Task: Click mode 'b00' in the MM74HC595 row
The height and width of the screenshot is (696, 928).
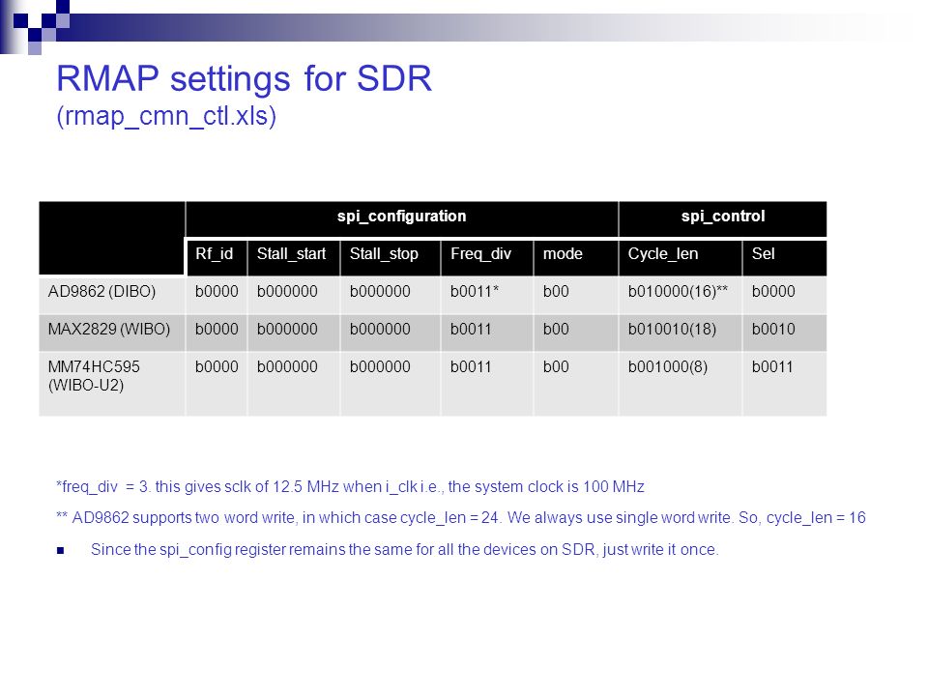Action: pyautogui.click(x=556, y=367)
